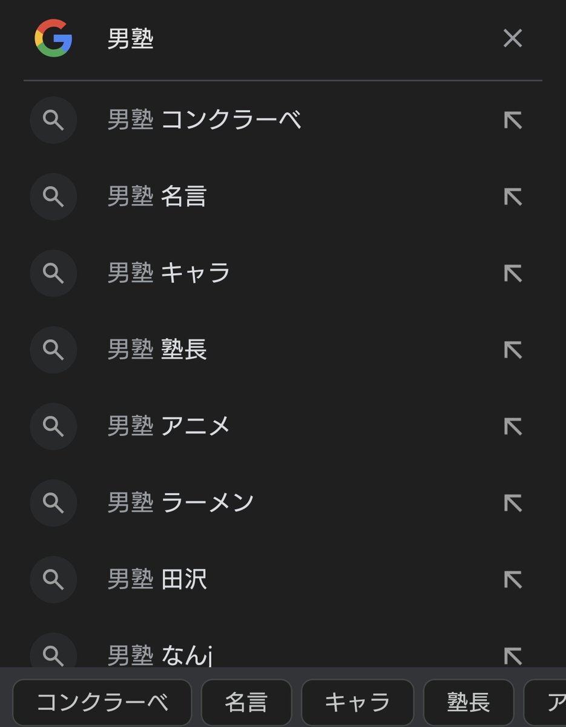Tap the search icon beside 男塾 キャラ
The width and height of the screenshot is (566, 727).
tap(53, 273)
